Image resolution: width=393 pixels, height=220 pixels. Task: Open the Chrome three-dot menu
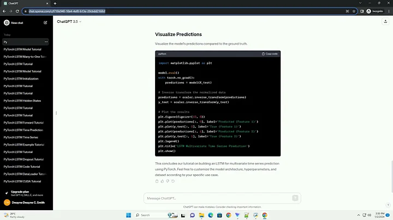pos(389,11)
